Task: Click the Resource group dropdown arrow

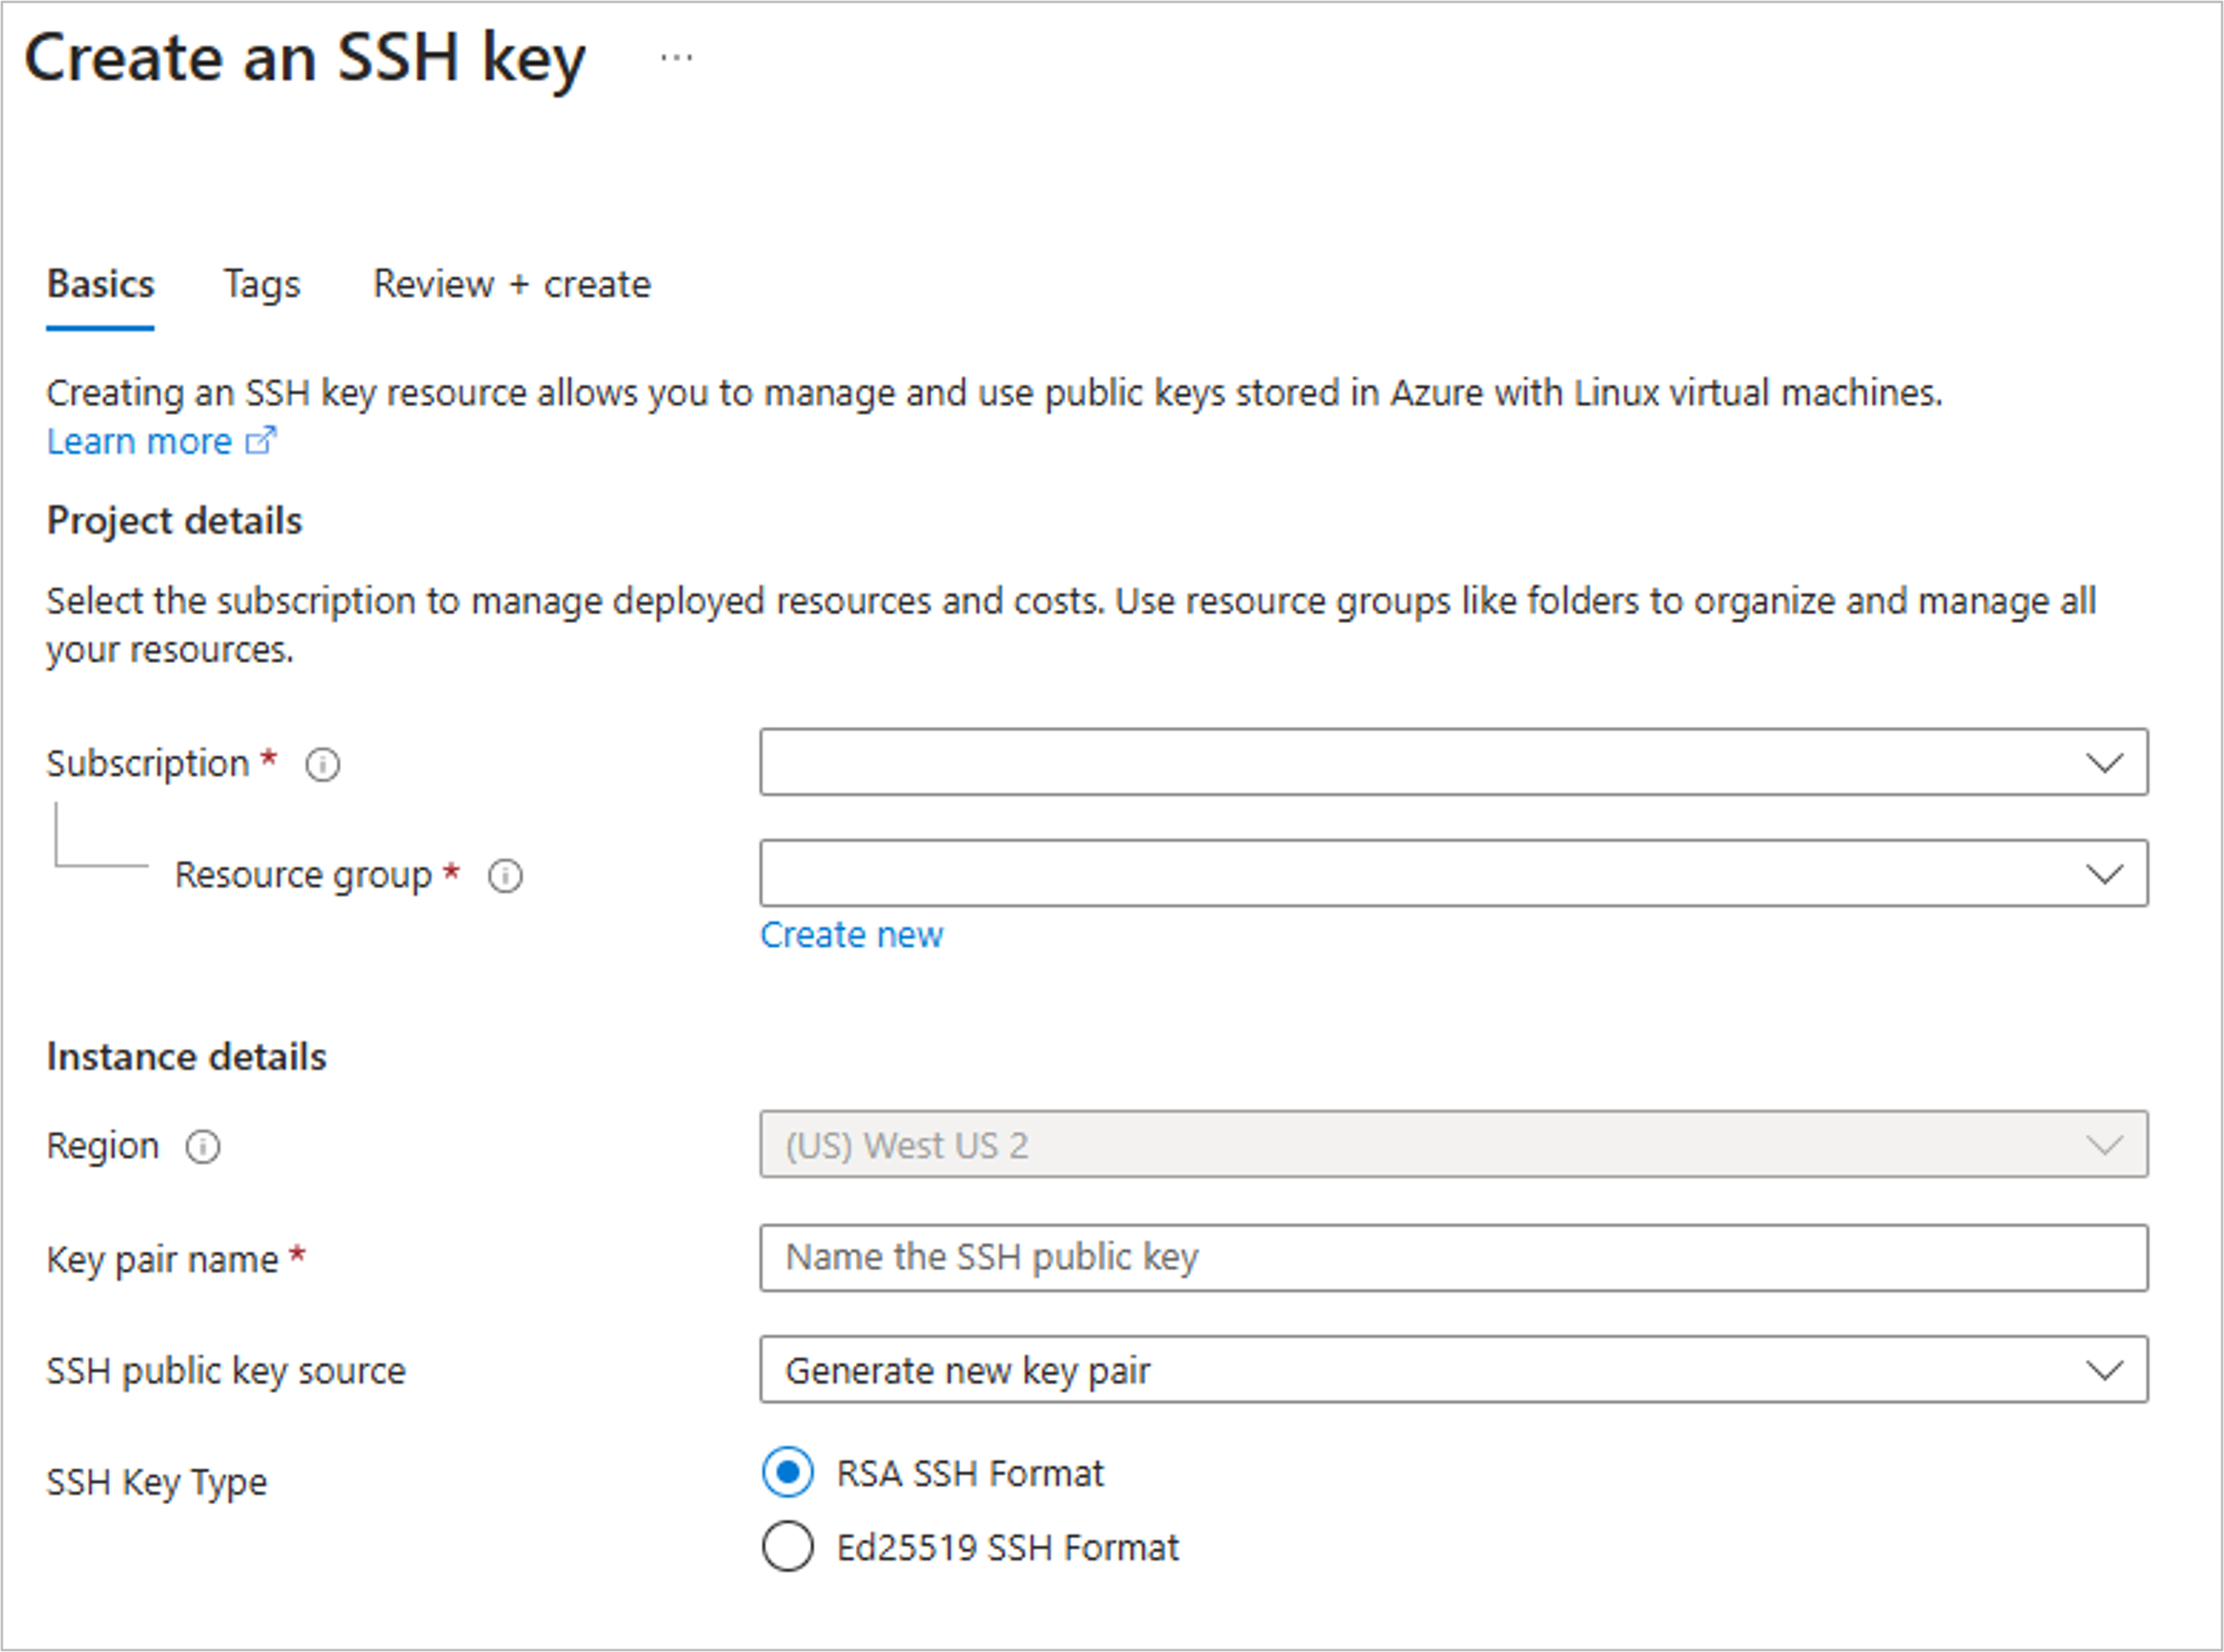Action: (2105, 873)
